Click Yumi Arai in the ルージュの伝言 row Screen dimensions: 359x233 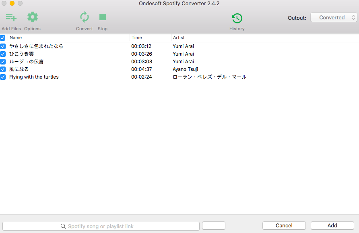(184, 62)
